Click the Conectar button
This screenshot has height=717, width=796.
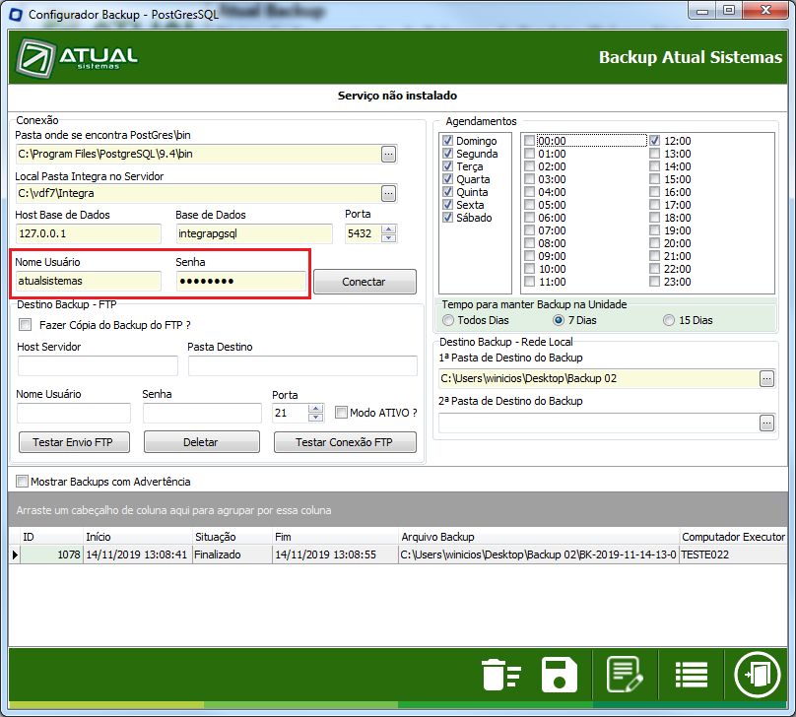coord(365,282)
